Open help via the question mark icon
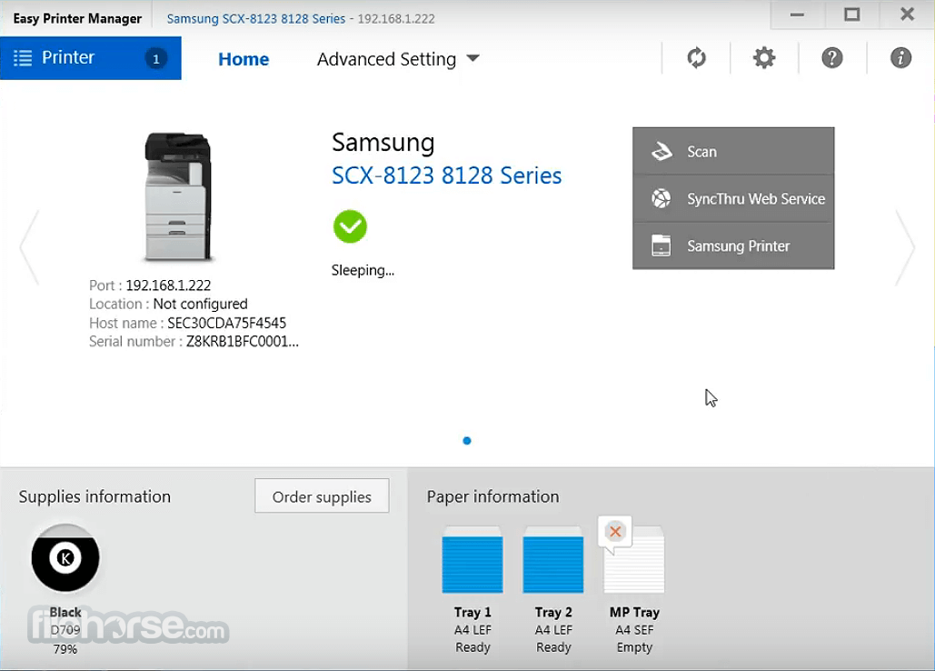This screenshot has height=671, width=935. (x=831, y=58)
